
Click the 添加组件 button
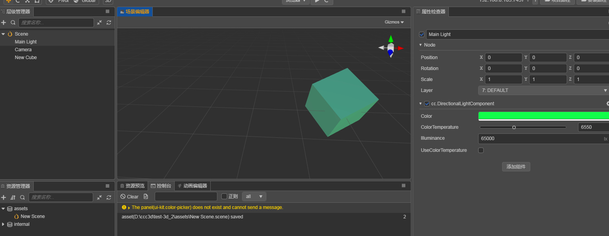pos(516,167)
